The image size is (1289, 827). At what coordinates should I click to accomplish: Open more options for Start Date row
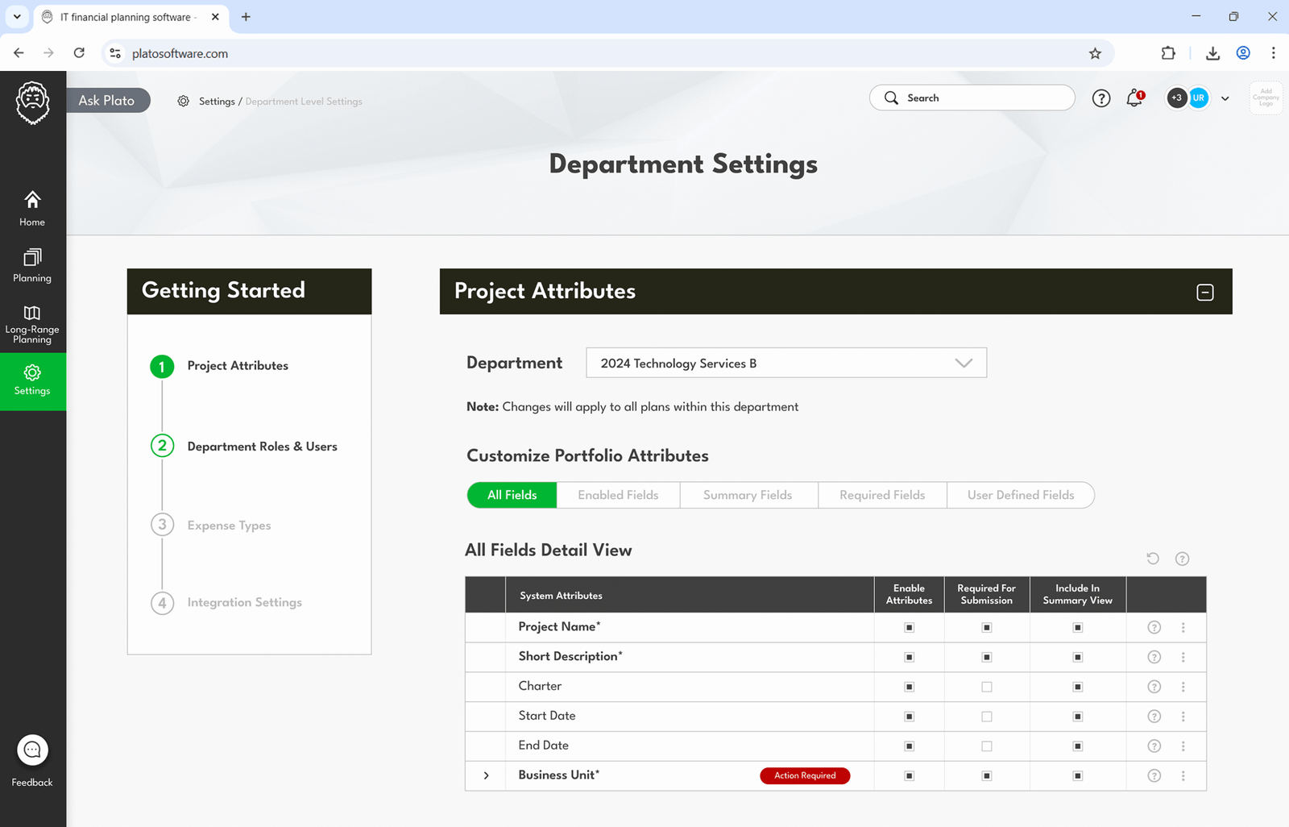tap(1183, 717)
